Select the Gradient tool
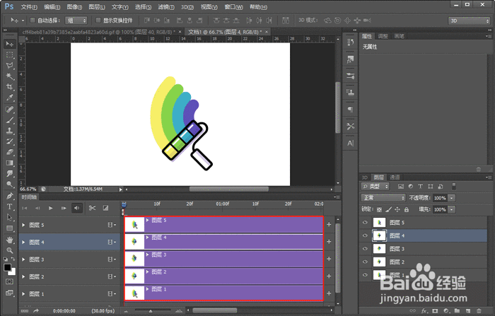Image resolution: width=495 pixels, height=316 pixels. click(9, 163)
